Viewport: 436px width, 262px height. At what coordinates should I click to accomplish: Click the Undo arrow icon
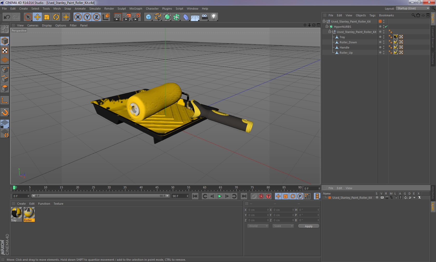click(x=7, y=17)
